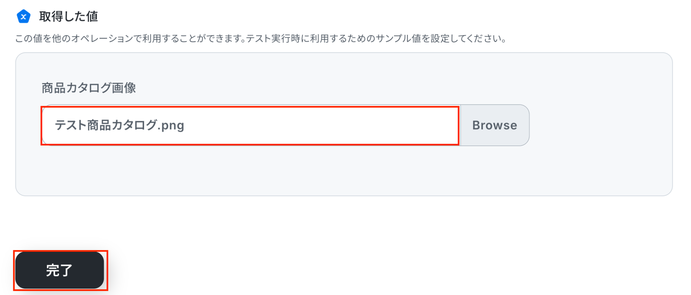The image size is (691, 295).
Task: Click the 取得した値 heading text
Action: pyautogui.click(x=68, y=16)
